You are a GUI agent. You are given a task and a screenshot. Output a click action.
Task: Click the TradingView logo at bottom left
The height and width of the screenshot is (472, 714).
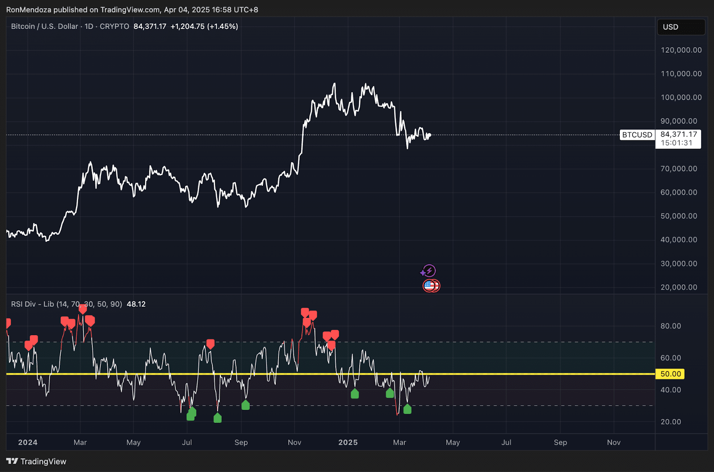pos(36,461)
